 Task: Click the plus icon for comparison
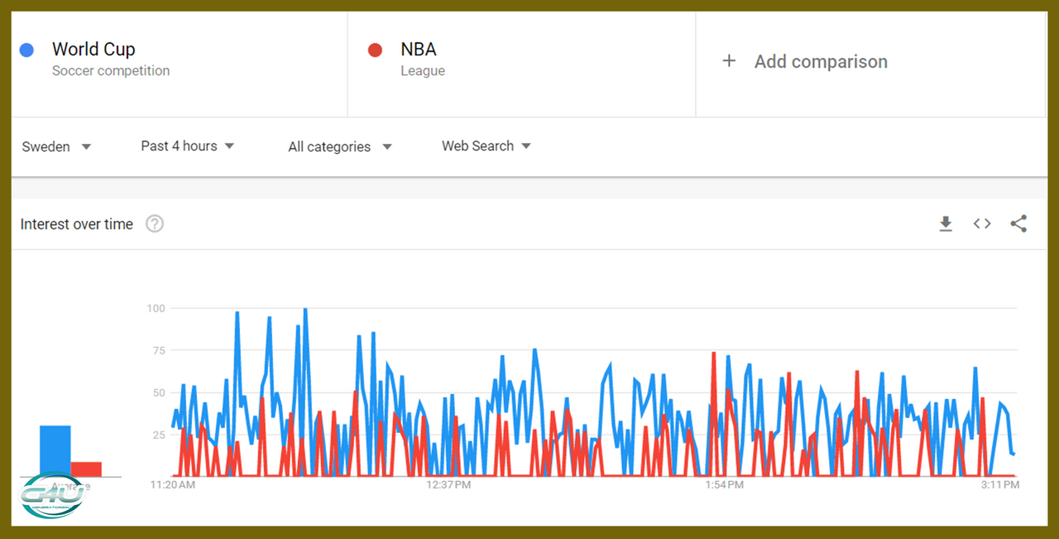click(729, 61)
